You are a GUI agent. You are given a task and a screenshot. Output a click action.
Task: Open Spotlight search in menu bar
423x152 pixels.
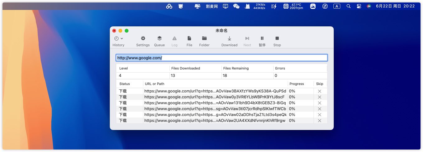[x=349, y=6]
